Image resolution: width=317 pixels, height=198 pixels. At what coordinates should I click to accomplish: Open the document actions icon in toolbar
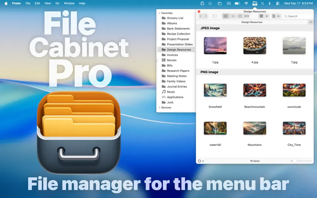pyautogui.click(x=274, y=16)
